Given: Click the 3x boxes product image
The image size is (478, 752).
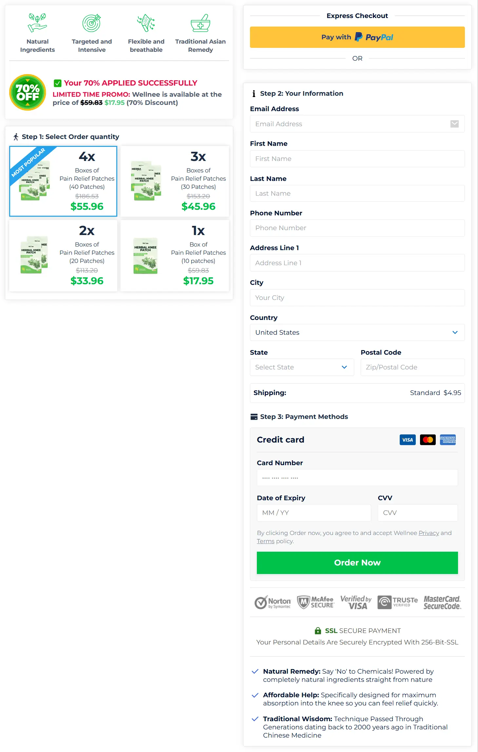Looking at the screenshot, I should [146, 180].
